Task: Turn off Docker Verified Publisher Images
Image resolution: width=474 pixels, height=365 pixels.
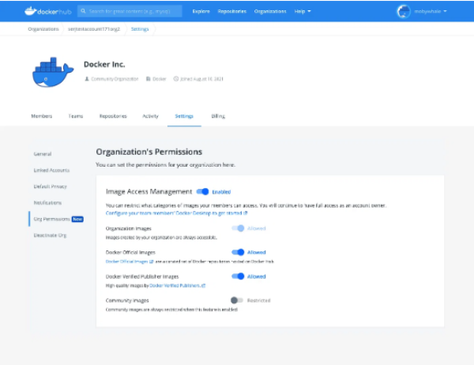Action: tap(238, 277)
